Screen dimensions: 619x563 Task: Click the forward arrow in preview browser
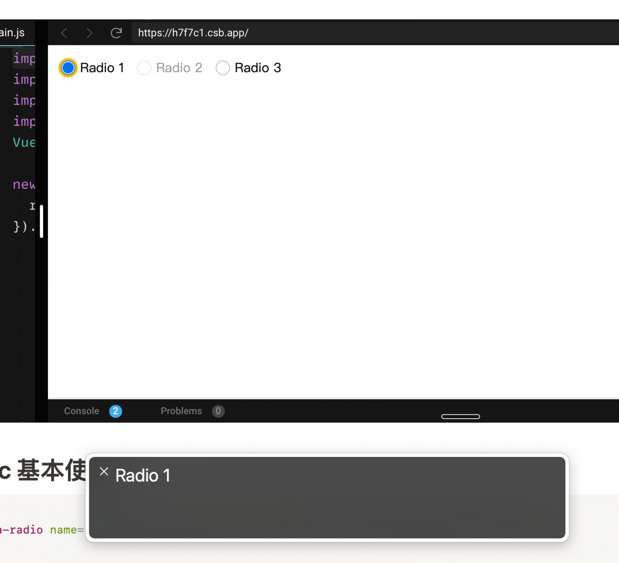click(89, 33)
